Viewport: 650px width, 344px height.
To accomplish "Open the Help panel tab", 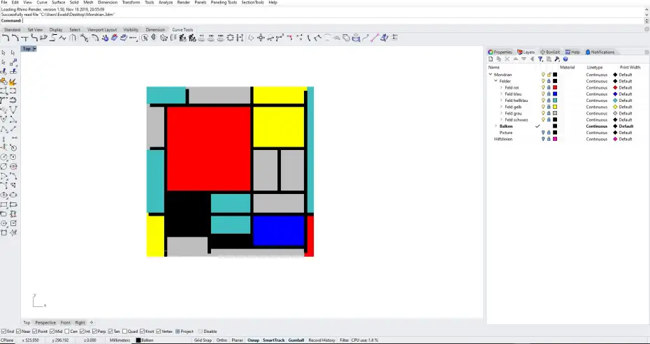I will tap(572, 52).
